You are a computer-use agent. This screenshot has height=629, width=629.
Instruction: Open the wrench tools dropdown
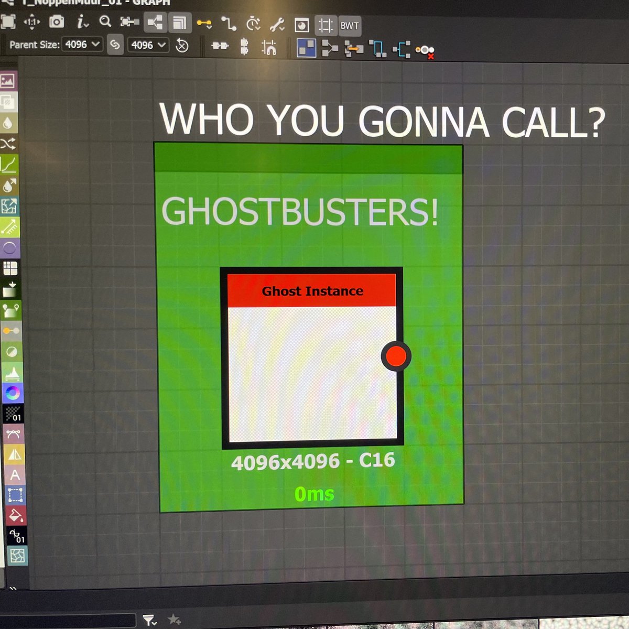[277, 24]
